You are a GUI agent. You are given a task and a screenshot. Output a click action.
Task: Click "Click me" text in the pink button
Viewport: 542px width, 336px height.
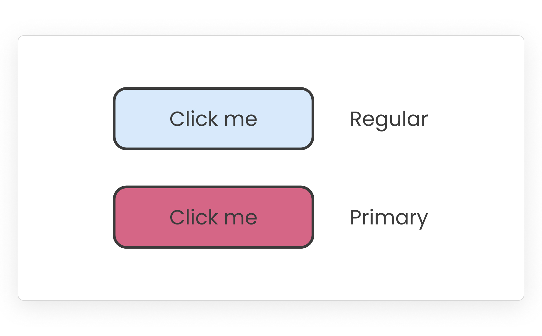tap(213, 217)
